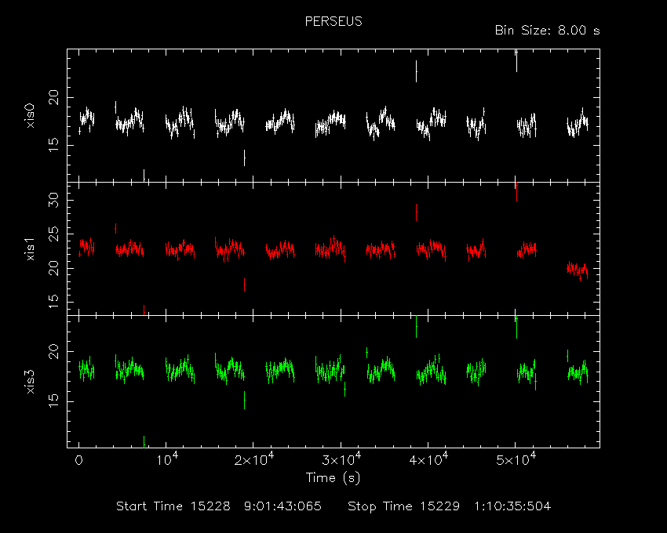Click the x-axis tick label 0
The image size is (667, 533).
pyautogui.click(x=78, y=460)
